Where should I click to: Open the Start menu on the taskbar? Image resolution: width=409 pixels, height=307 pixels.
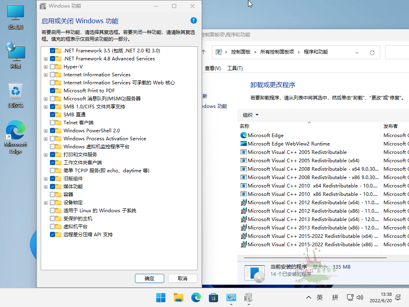pos(161,297)
